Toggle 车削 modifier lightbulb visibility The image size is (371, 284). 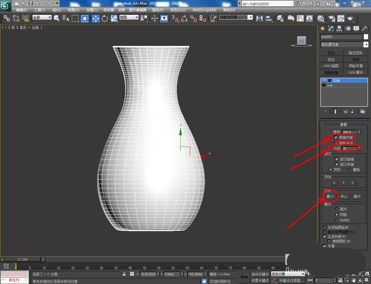coord(325,81)
